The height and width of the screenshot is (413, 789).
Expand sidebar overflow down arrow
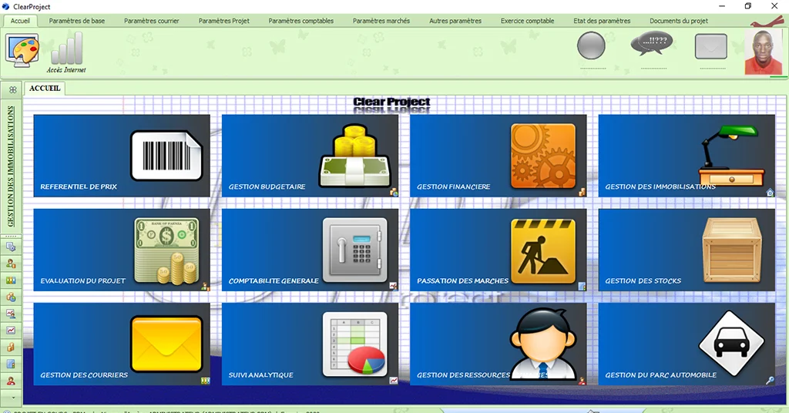pyautogui.click(x=13, y=398)
